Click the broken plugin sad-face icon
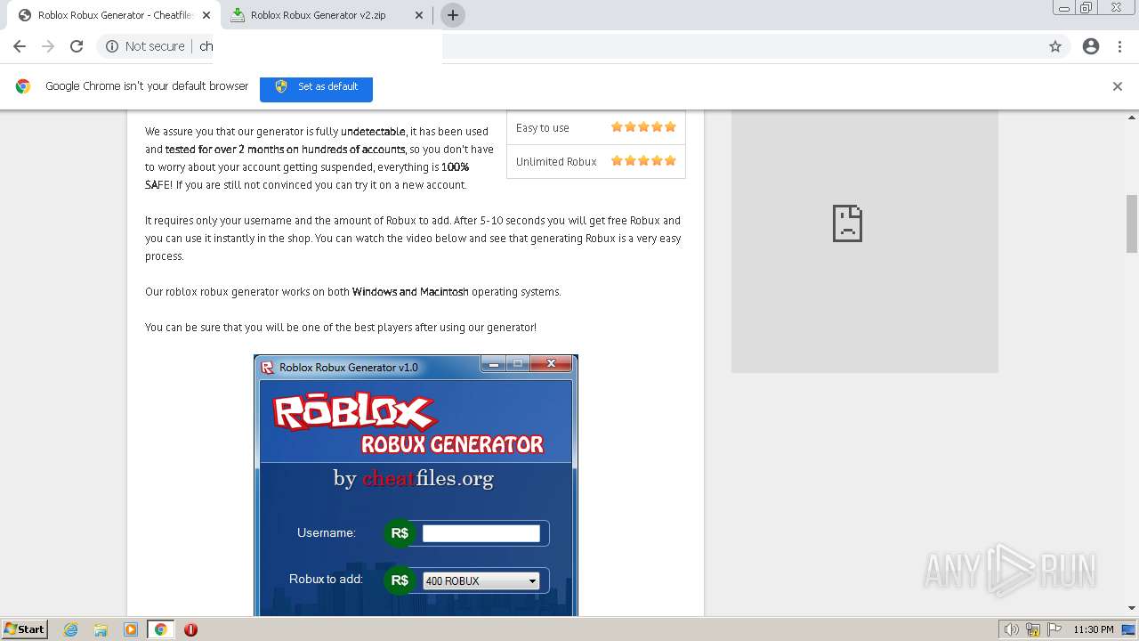The width and height of the screenshot is (1139, 641). point(847,223)
